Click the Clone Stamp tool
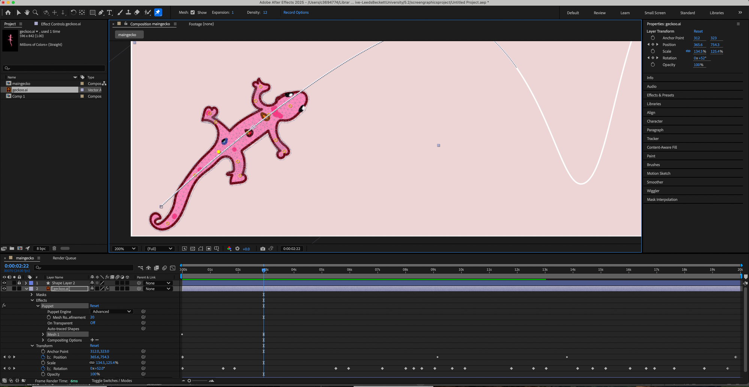This screenshot has width=749, height=387. pos(128,12)
